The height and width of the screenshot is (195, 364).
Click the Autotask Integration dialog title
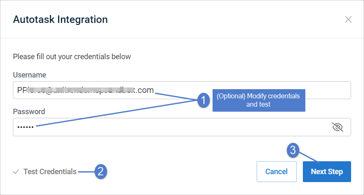[x=60, y=19]
